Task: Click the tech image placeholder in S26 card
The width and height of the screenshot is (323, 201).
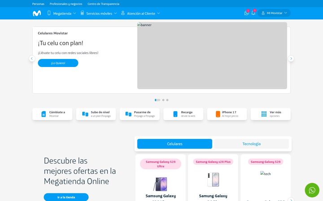Action: click(266, 173)
